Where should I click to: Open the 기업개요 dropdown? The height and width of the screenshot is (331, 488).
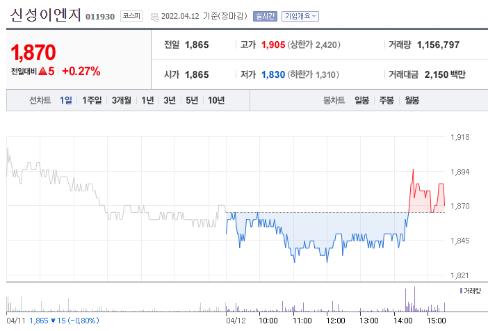(x=300, y=16)
